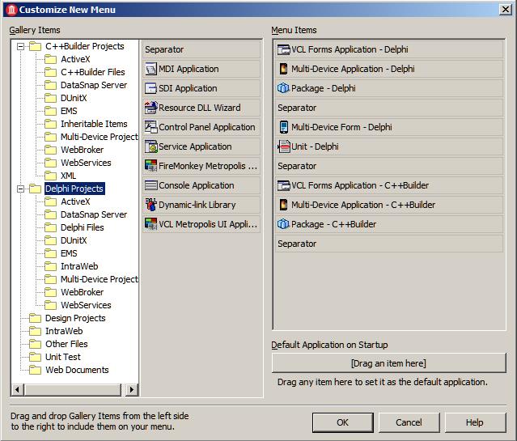Click the MDI Application icon
Screen dimensions: 517x441
pos(151,69)
